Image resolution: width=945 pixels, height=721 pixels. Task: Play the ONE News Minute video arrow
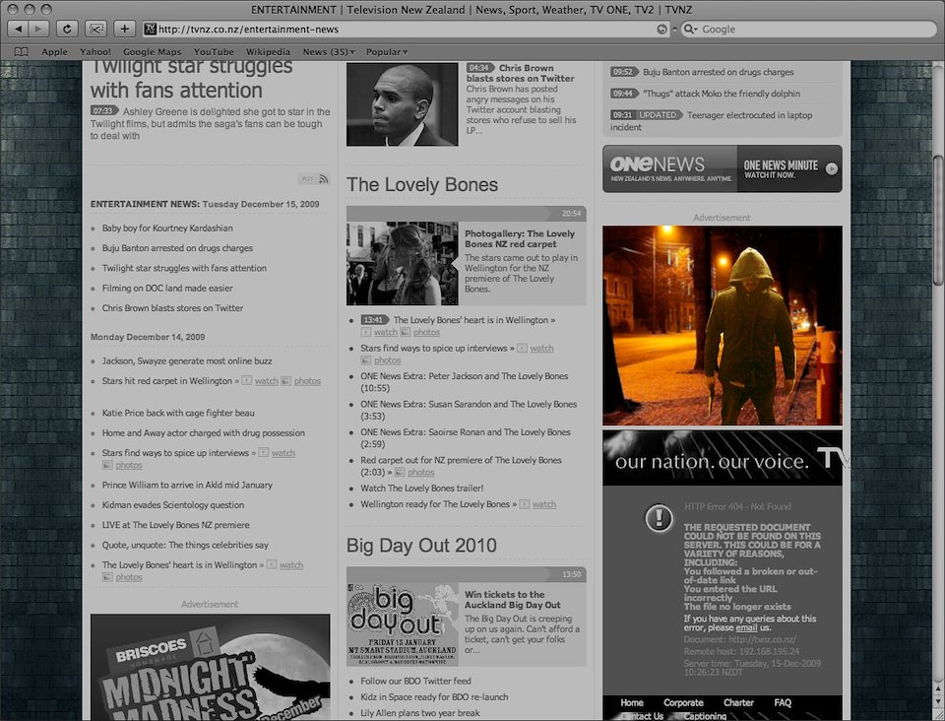pyautogui.click(x=832, y=168)
